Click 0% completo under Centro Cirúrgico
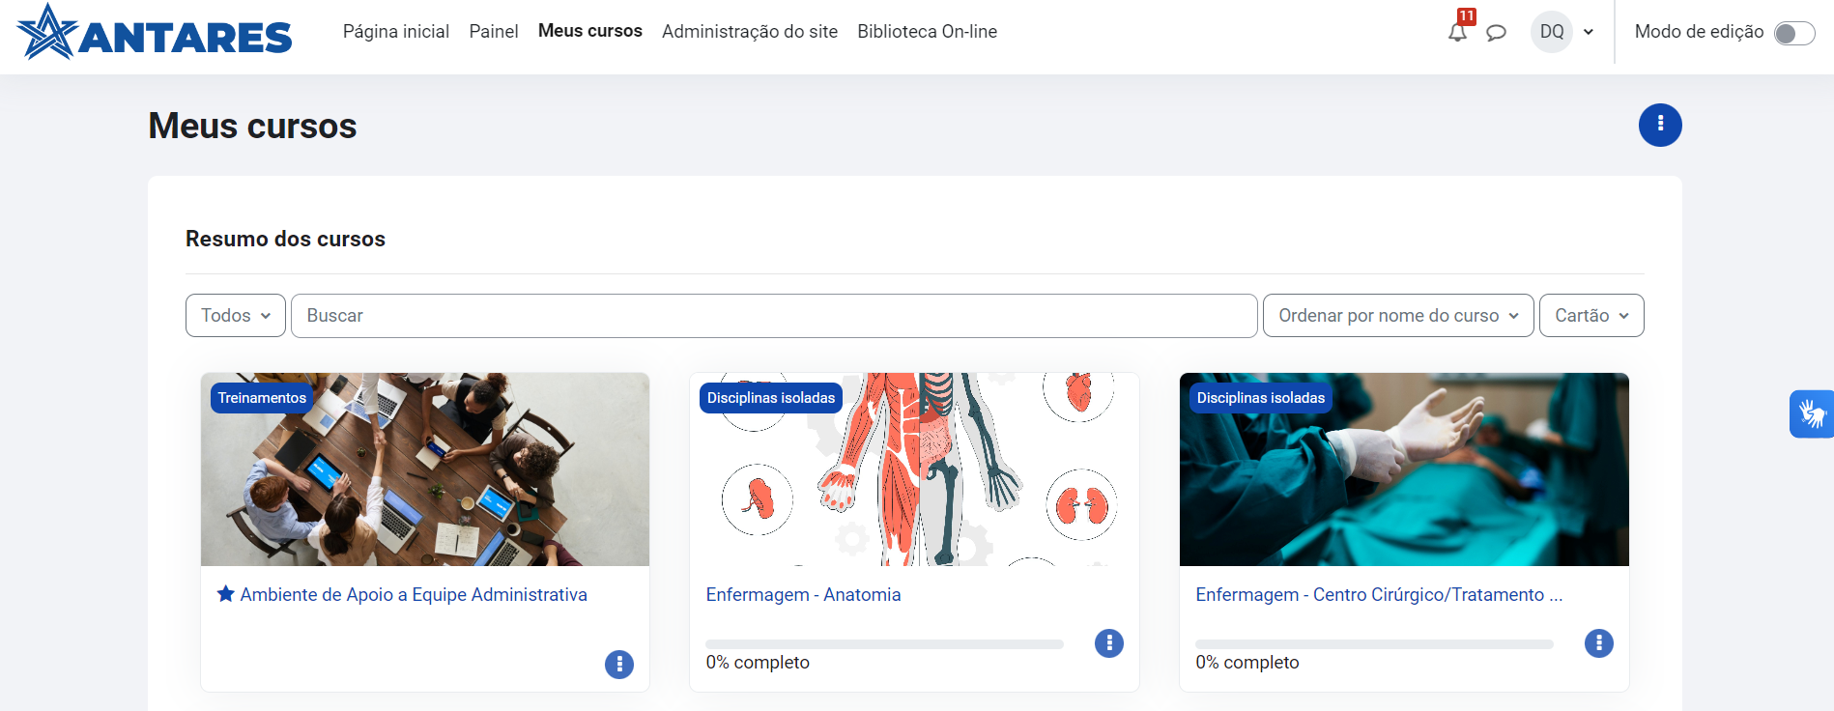The height and width of the screenshot is (711, 1834). pos(1247,662)
